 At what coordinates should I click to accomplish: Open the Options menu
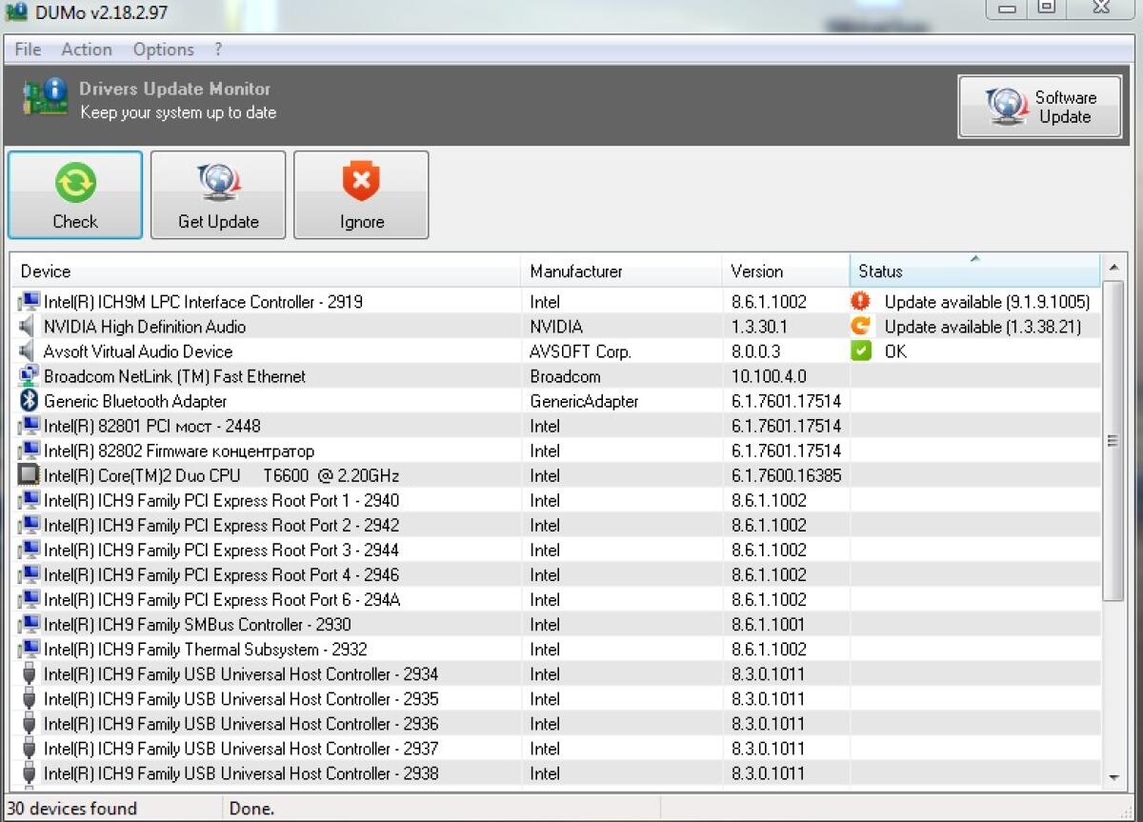click(162, 49)
